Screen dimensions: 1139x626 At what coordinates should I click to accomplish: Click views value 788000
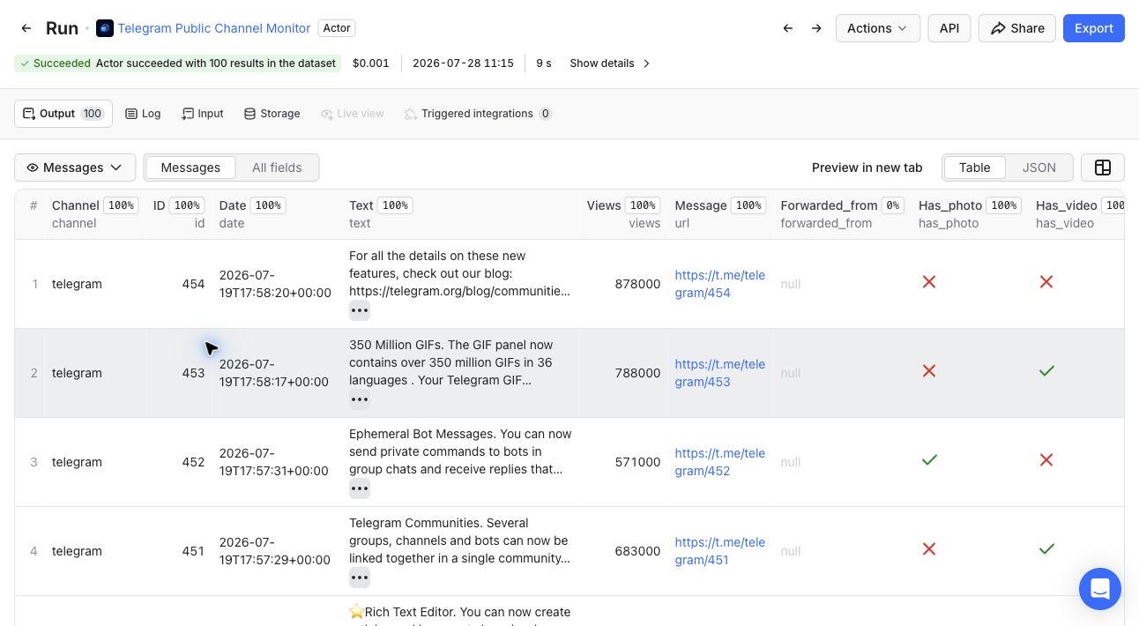click(x=637, y=373)
